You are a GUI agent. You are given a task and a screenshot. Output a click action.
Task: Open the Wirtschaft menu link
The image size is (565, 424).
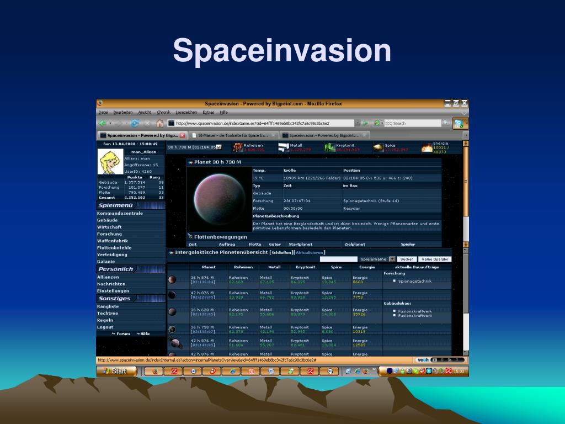click(109, 227)
